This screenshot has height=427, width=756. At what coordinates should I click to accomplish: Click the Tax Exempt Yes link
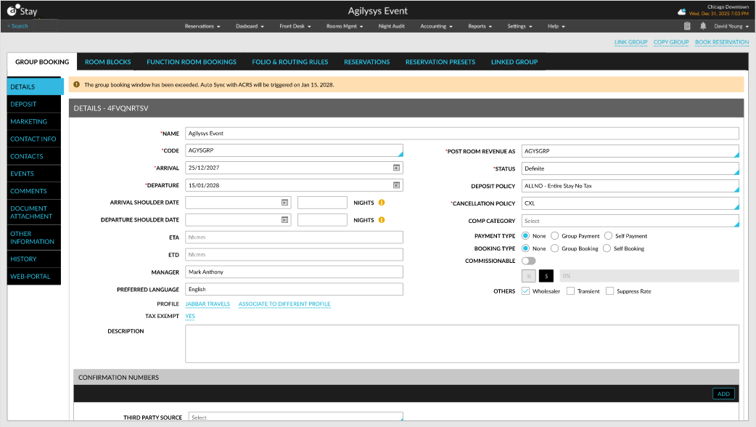pos(190,317)
